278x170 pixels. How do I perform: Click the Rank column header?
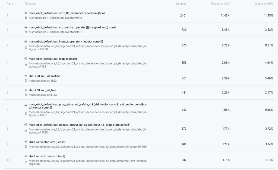[x=10, y=4]
